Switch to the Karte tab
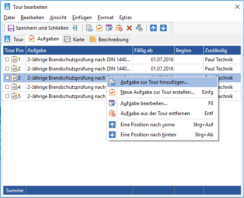Image resolution: width=244 pixels, height=198 pixels. (x=74, y=39)
